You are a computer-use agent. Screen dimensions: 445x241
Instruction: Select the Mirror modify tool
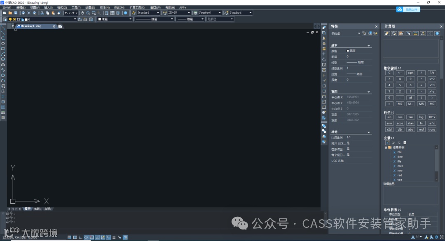coord(324,38)
